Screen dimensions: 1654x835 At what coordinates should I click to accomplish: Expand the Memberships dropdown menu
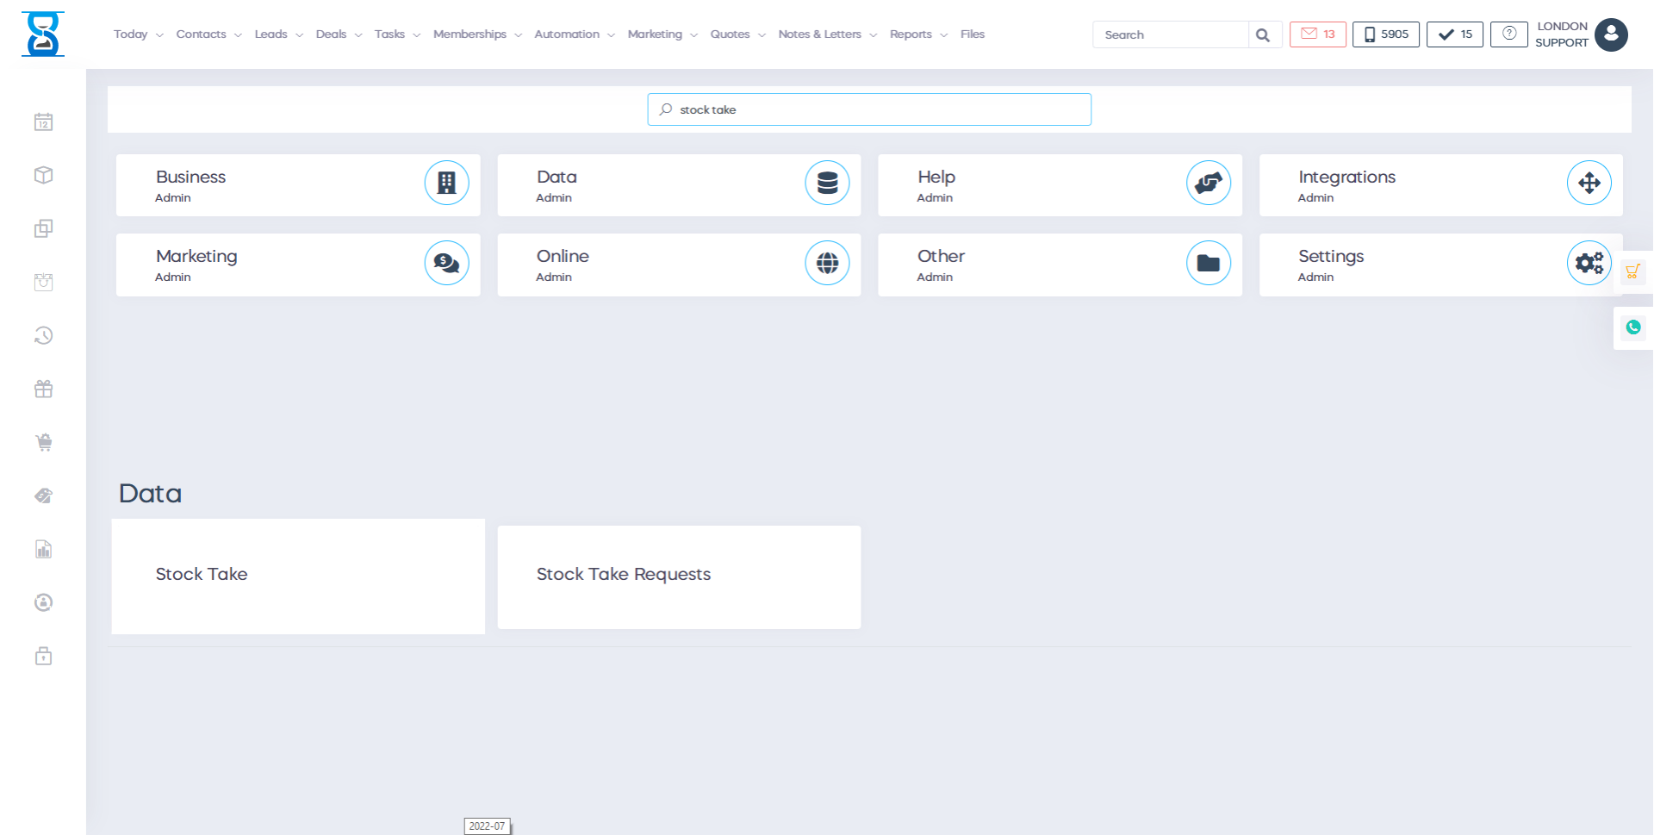[x=477, y=34]
